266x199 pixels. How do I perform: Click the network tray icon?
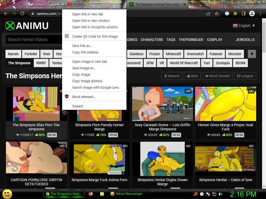pos(214,194)
